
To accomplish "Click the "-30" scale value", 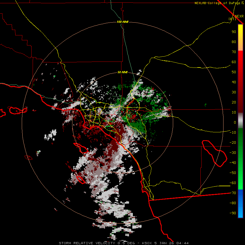I will [x=233, y=153].
